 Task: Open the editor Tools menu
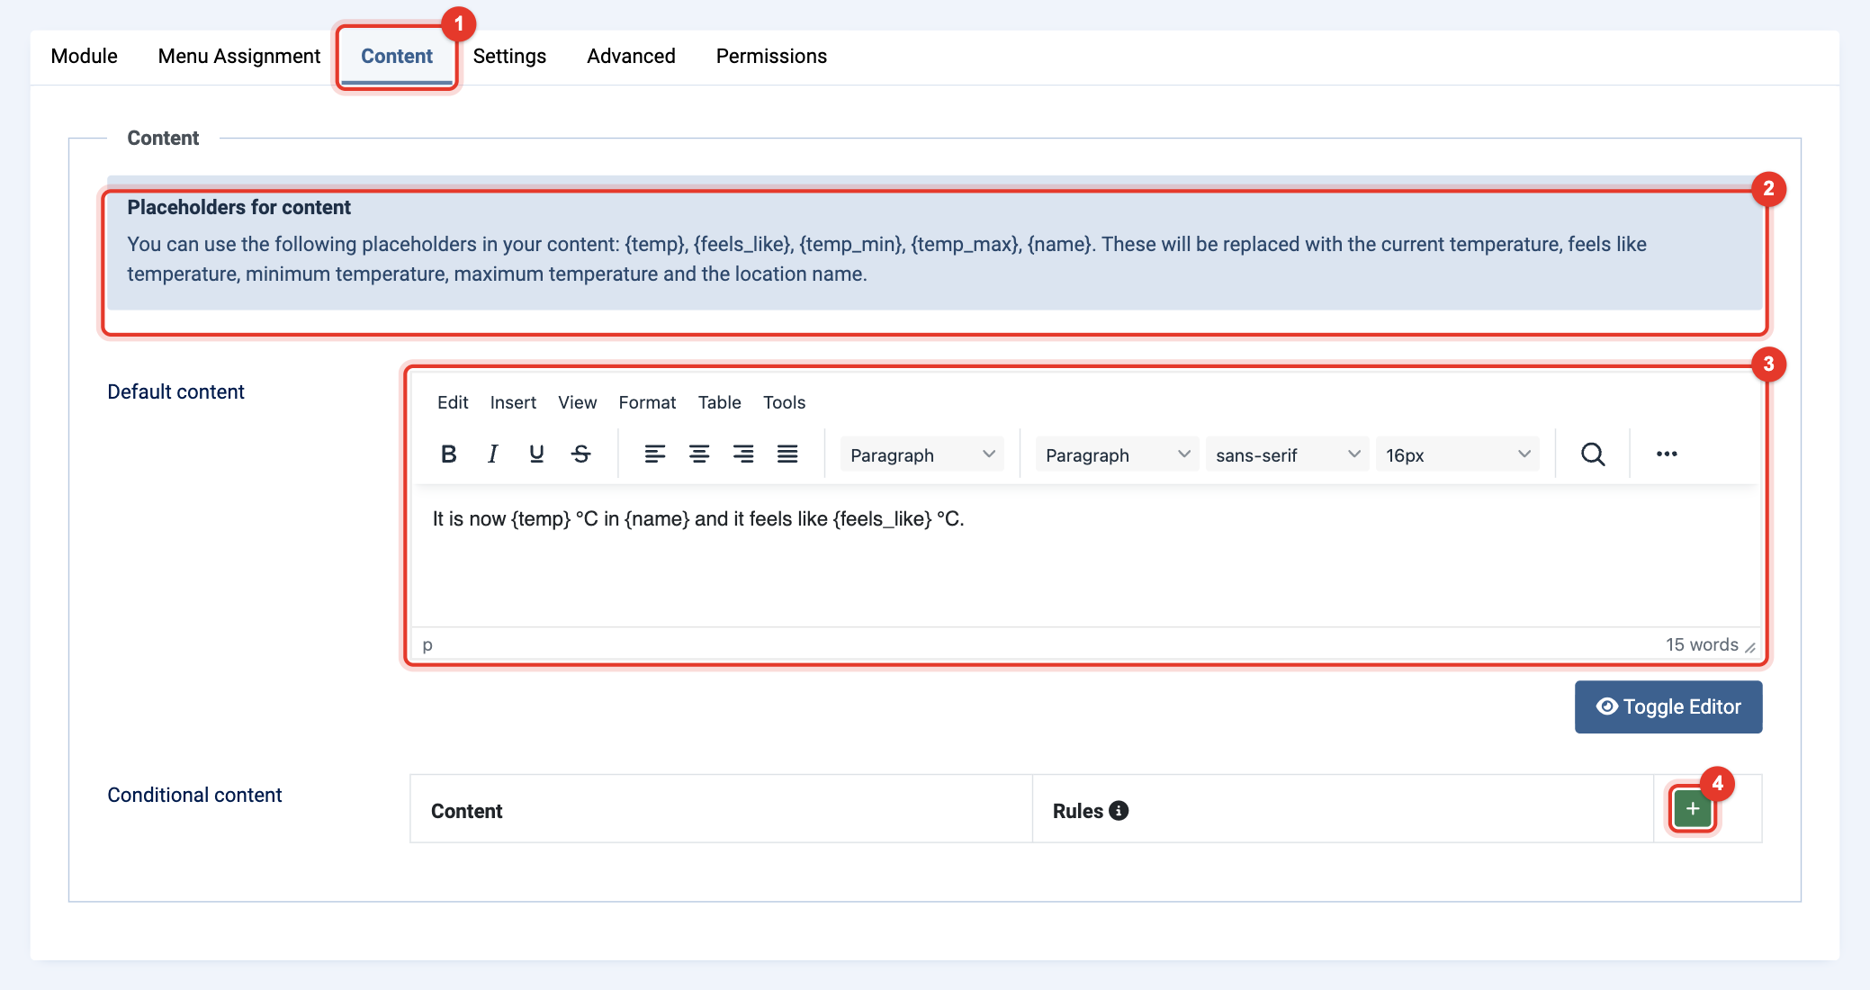coord(784,402)
